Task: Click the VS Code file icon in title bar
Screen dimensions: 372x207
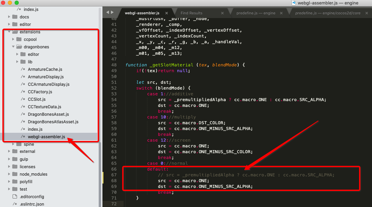Action: coord(294,3)
